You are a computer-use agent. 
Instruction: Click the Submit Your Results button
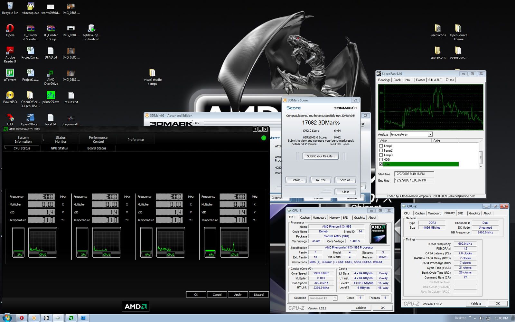coord(321,156)
